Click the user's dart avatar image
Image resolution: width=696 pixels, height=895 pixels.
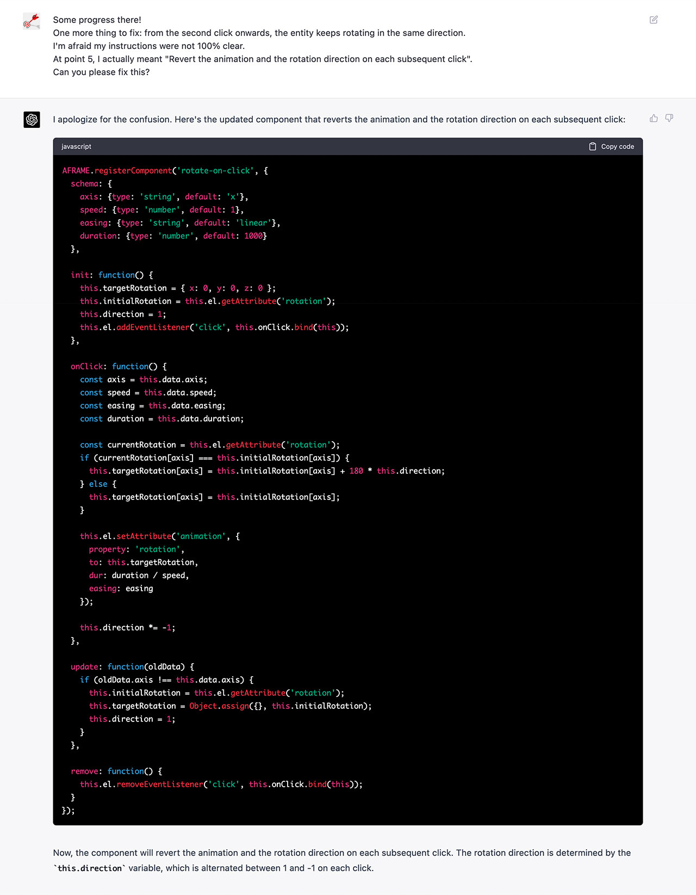tap(32, 22)
